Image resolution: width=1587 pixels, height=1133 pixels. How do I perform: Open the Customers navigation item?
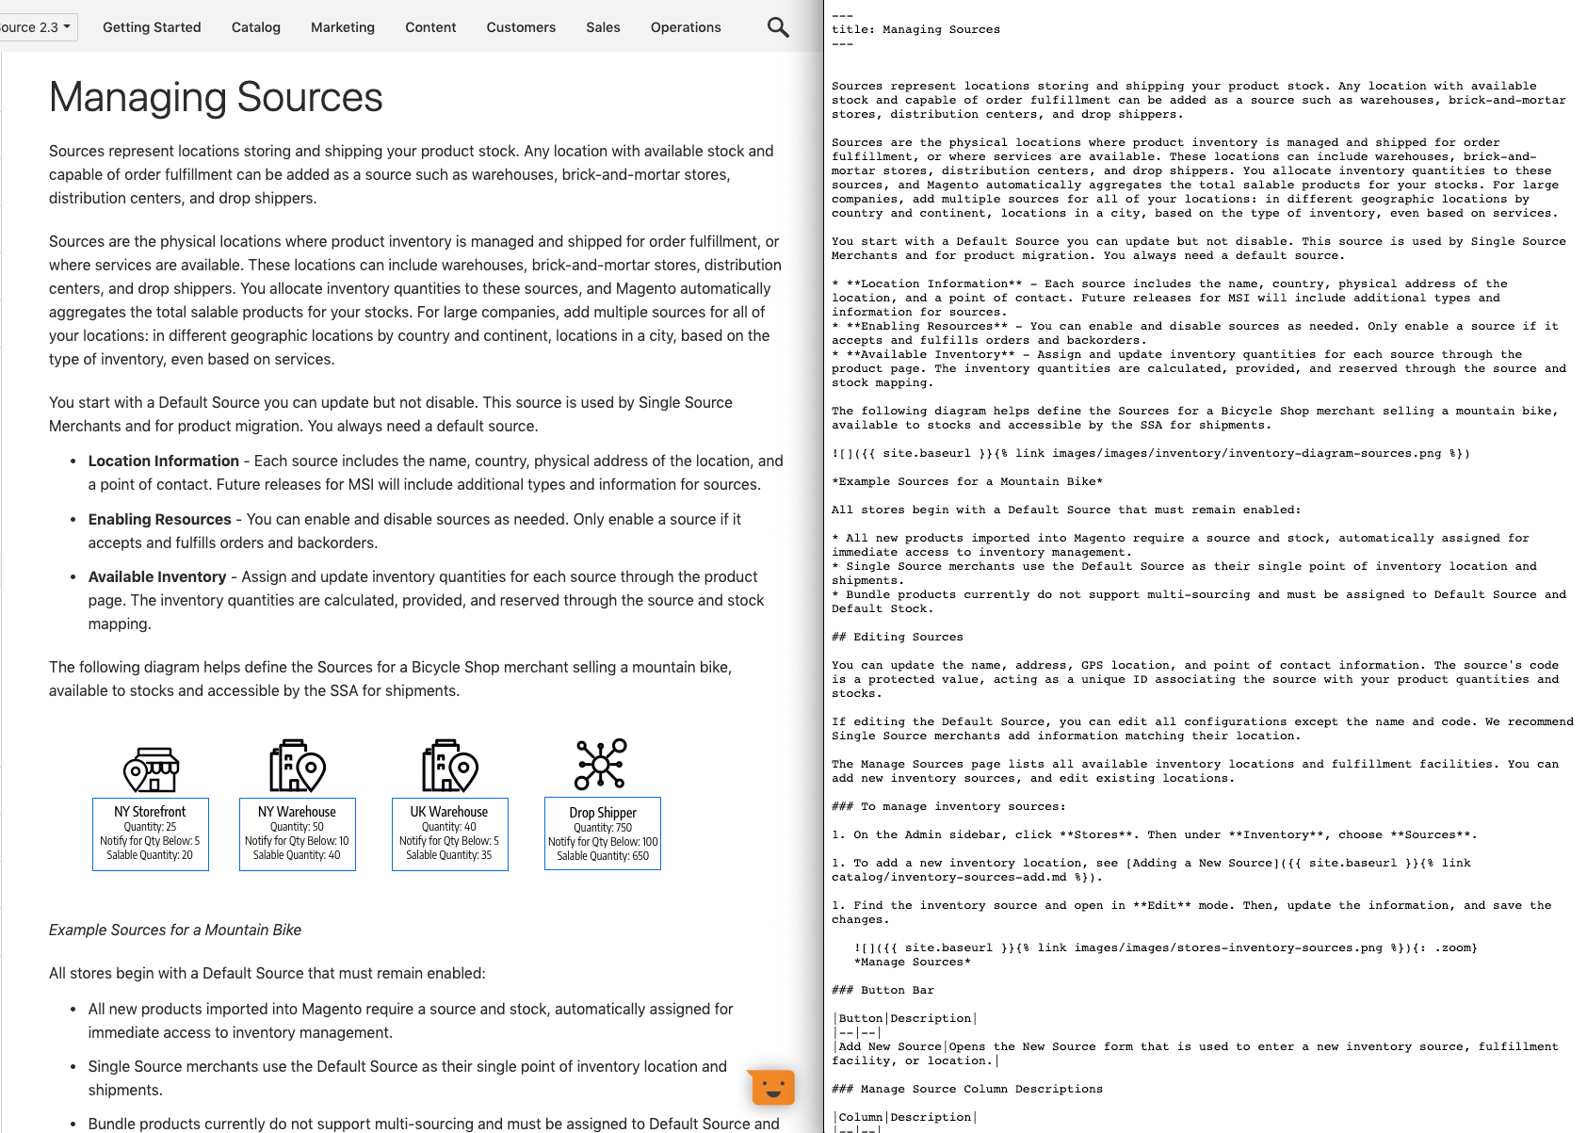point(521,27)
